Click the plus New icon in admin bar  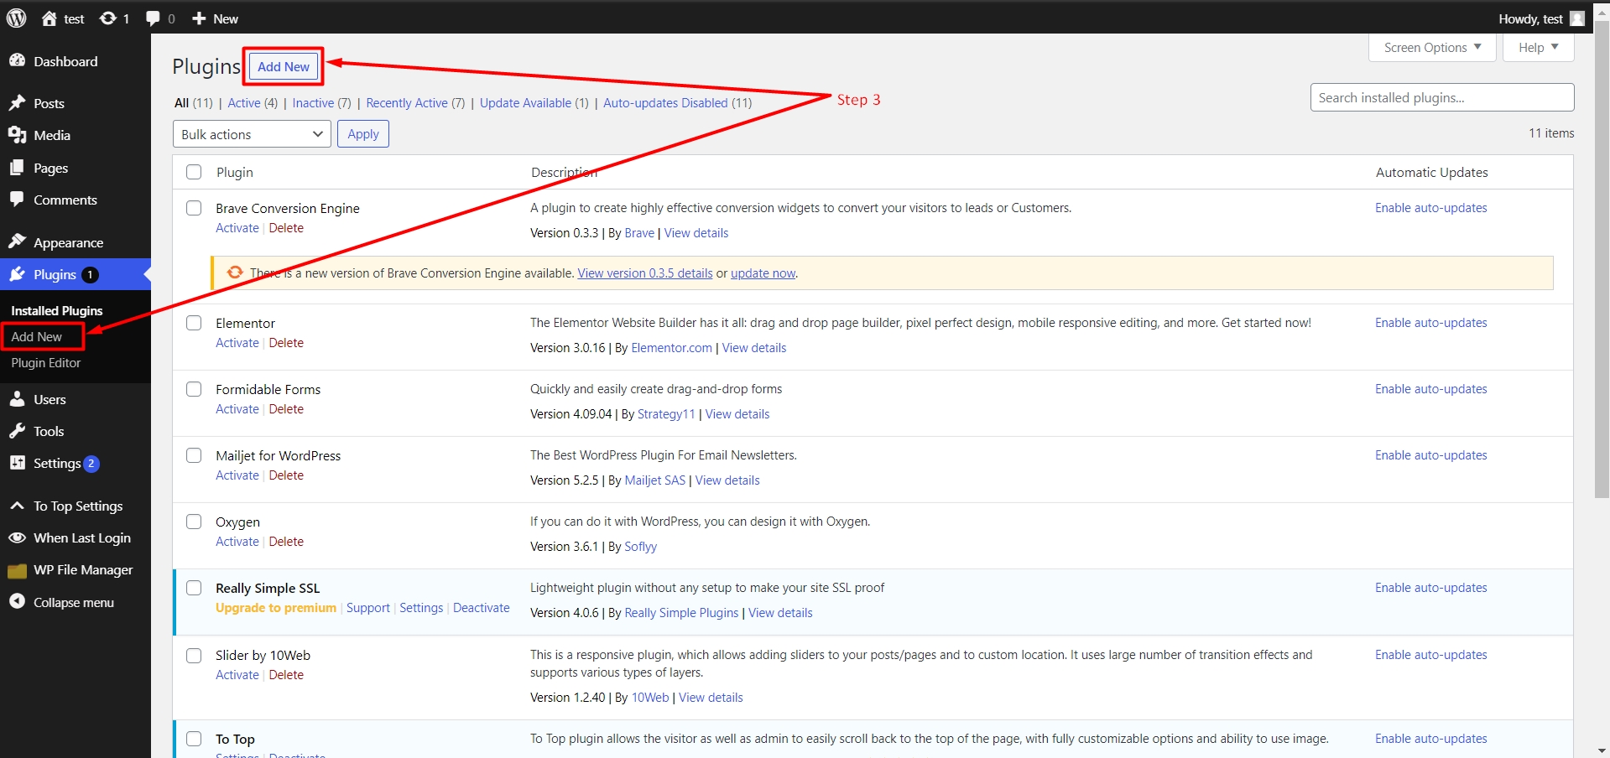pos(199,18)
